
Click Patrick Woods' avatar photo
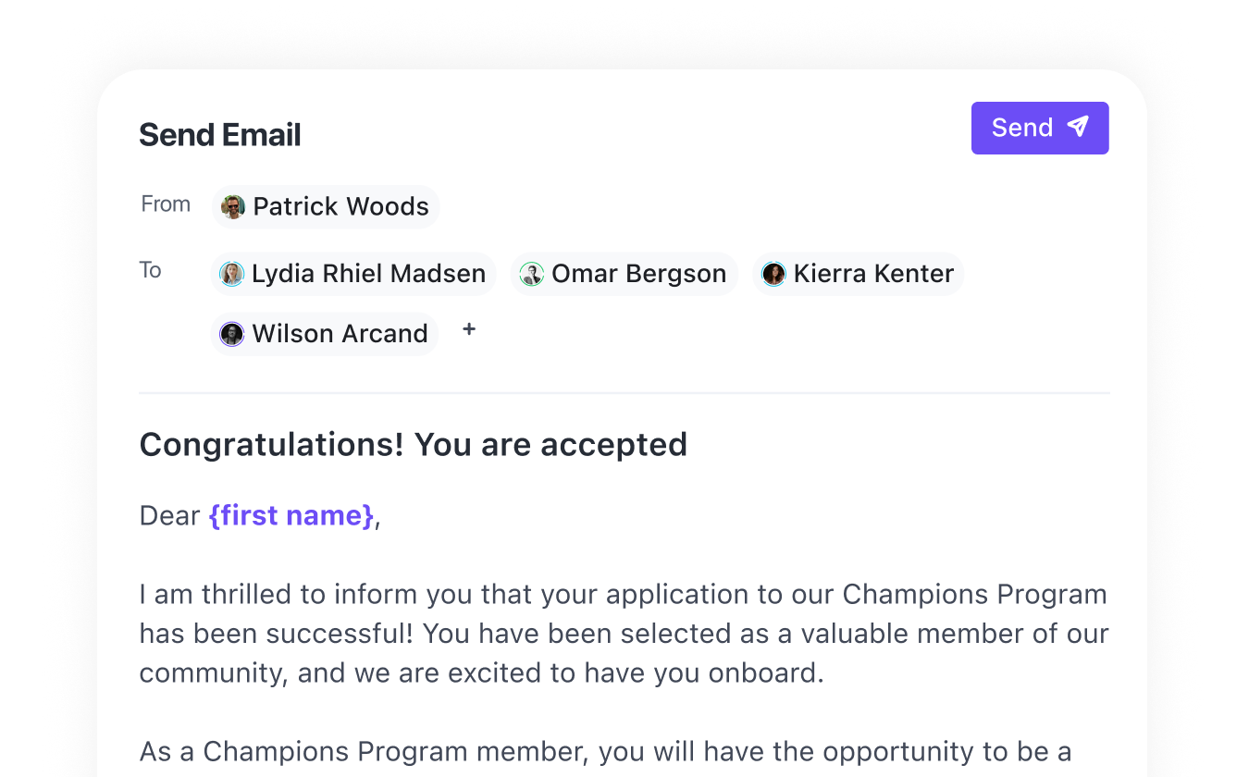[233, 207]
